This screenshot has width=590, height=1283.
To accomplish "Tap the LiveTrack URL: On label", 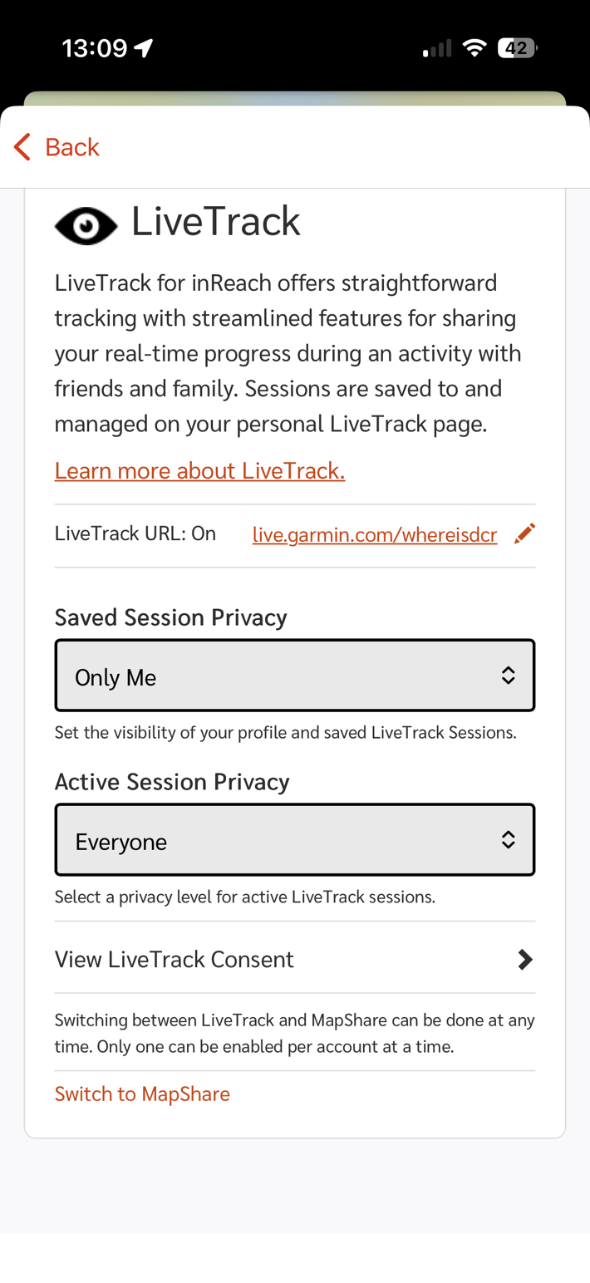I will tap(135, 533).
